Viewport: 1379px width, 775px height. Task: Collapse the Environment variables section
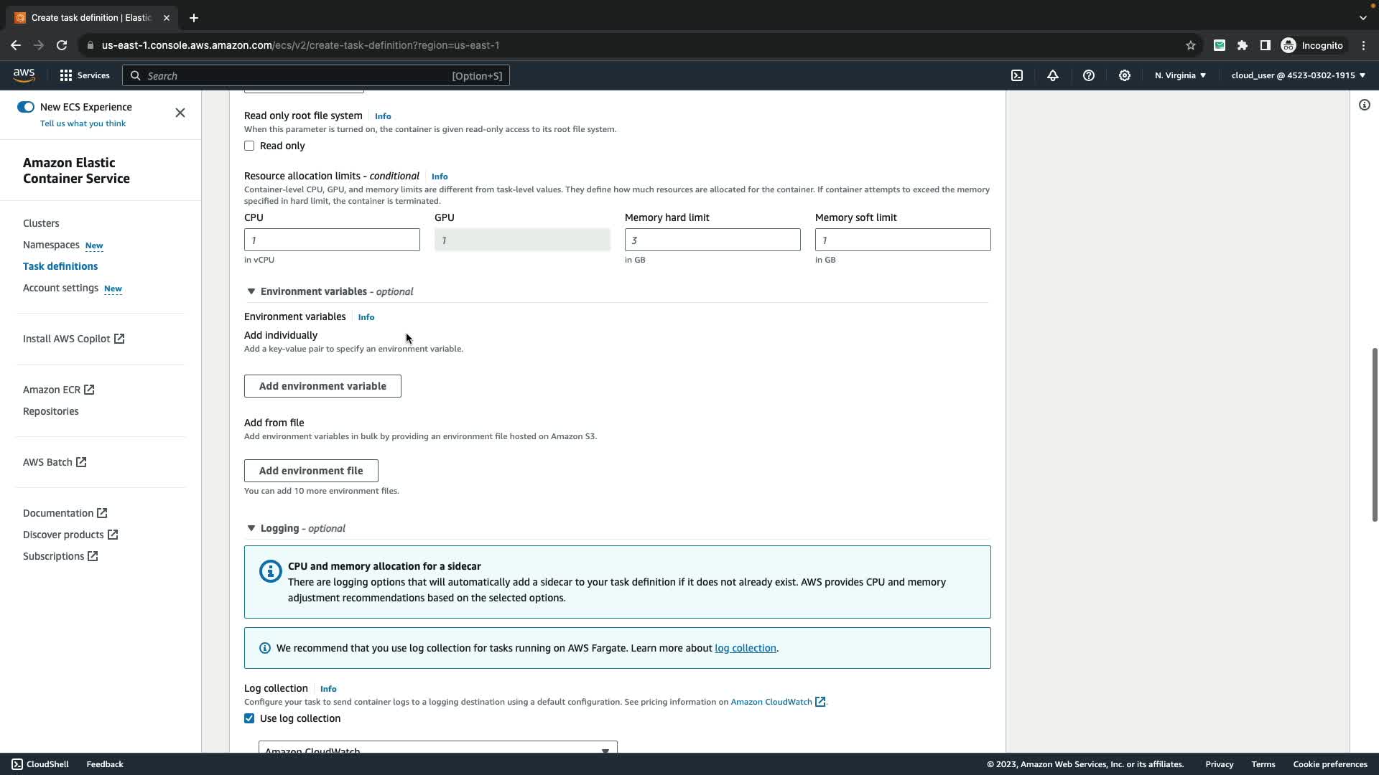251,291
